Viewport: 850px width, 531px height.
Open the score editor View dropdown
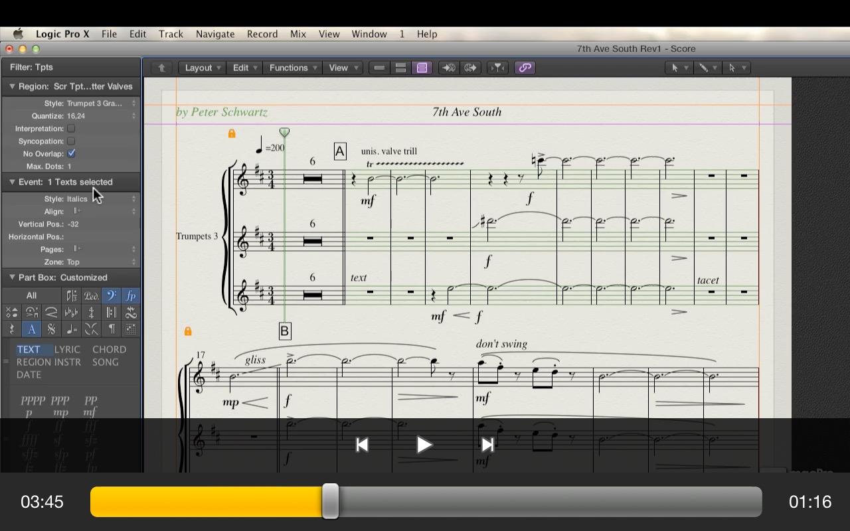point(342,68)
